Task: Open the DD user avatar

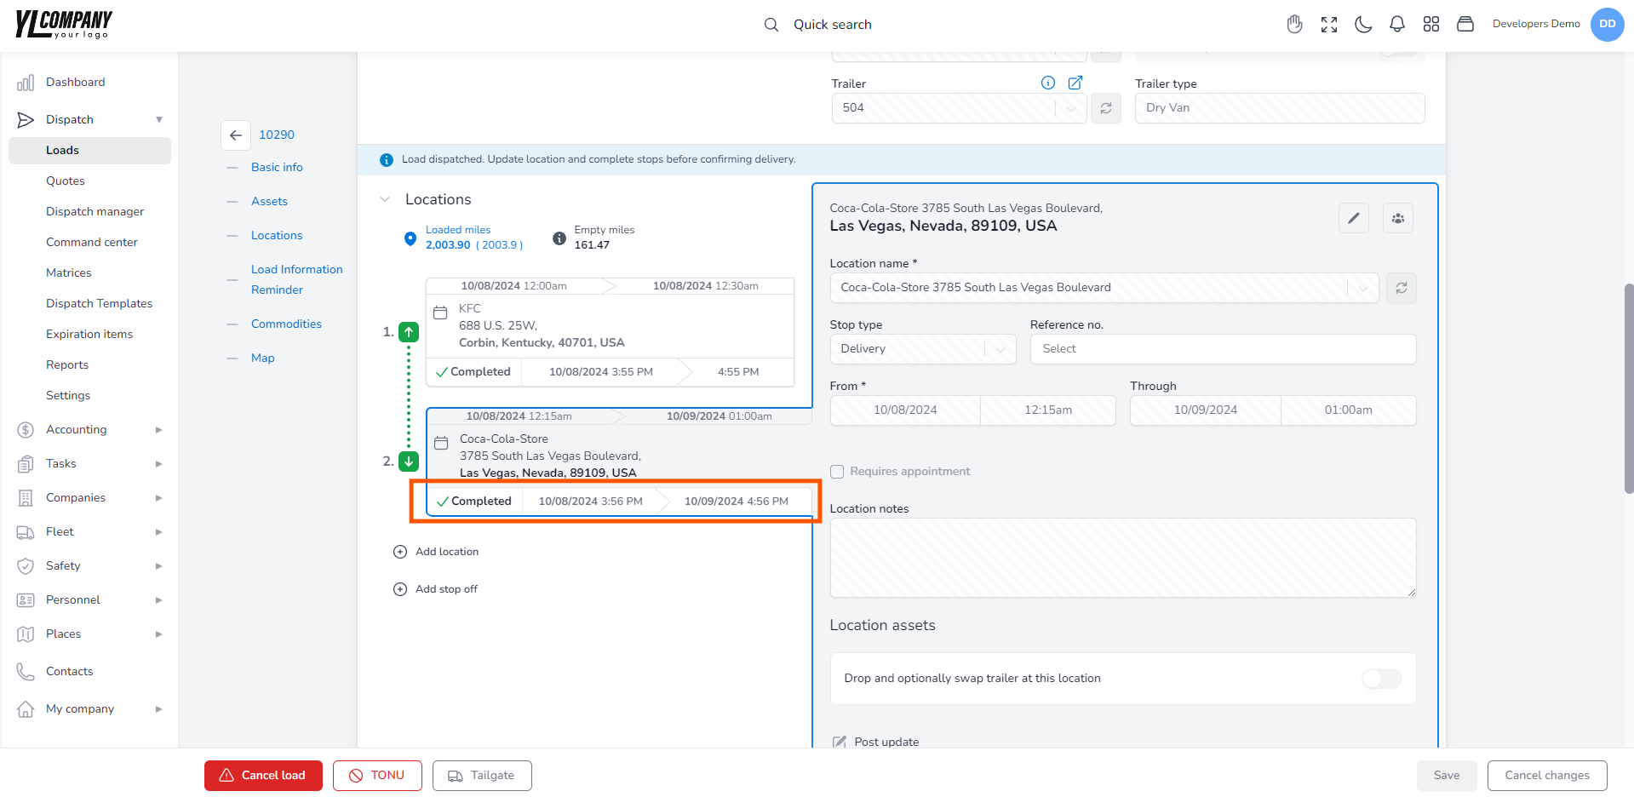Action: click(x=1607, y=25)
